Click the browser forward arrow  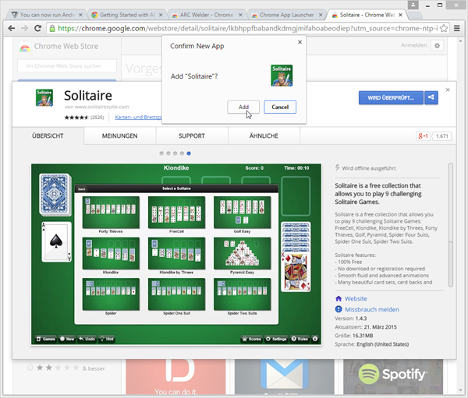(24, 28)
